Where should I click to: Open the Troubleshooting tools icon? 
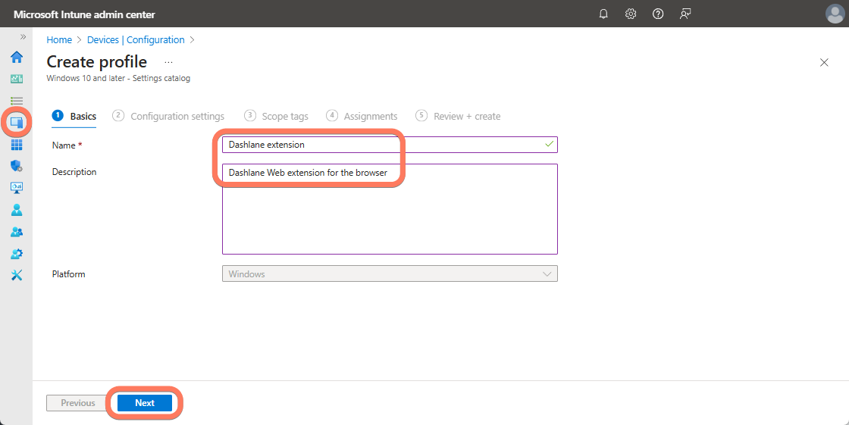tap(16, 275)
